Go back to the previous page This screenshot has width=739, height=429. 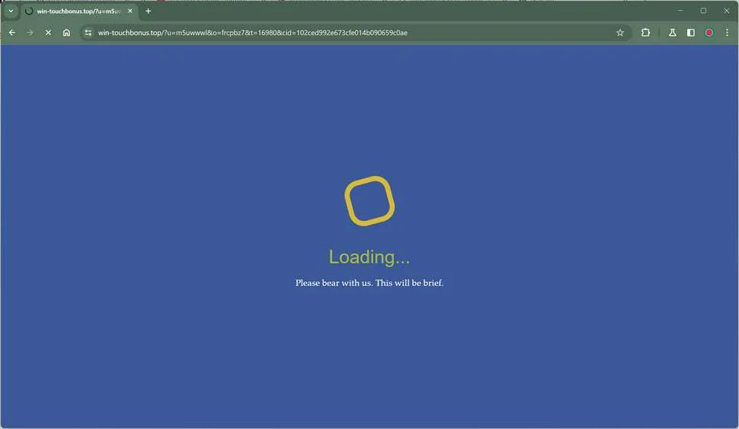pyautogui.click(x=12, y=32)
